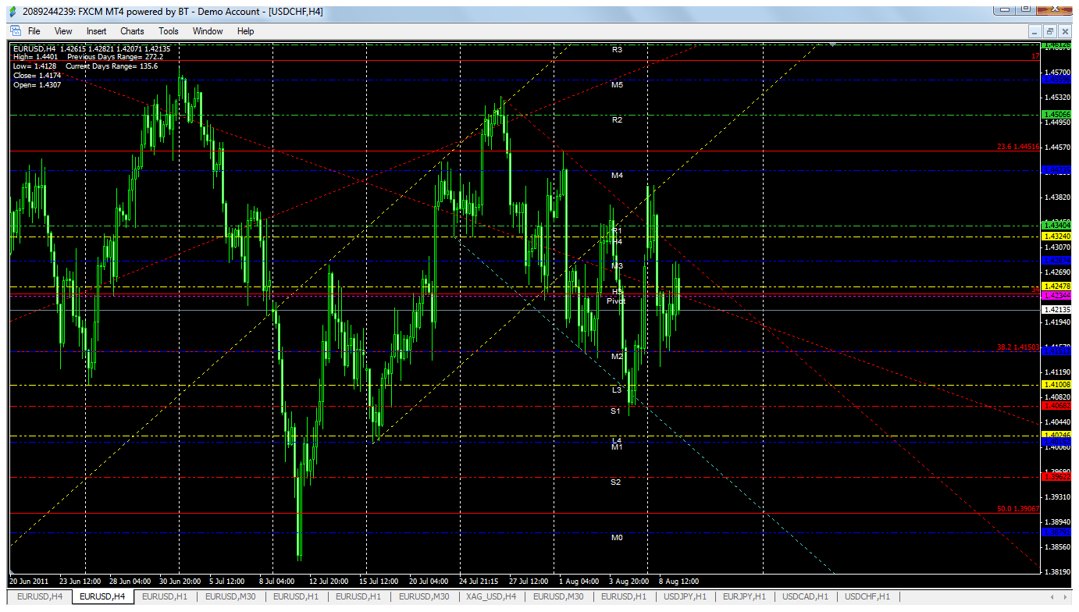1079x612 pixels.
Task: Click the blue 1.38791 price tag
Action: click(x=1056, y=532)
